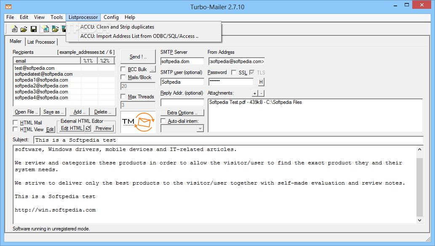Open the Help menu
The image size is (435, 246).
(x=130, y=17)
